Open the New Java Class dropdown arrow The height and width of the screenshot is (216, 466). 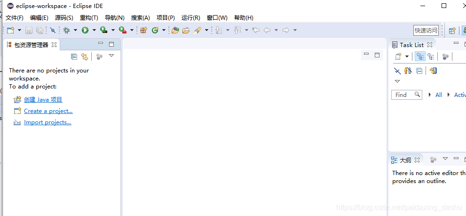coord(164,30)
